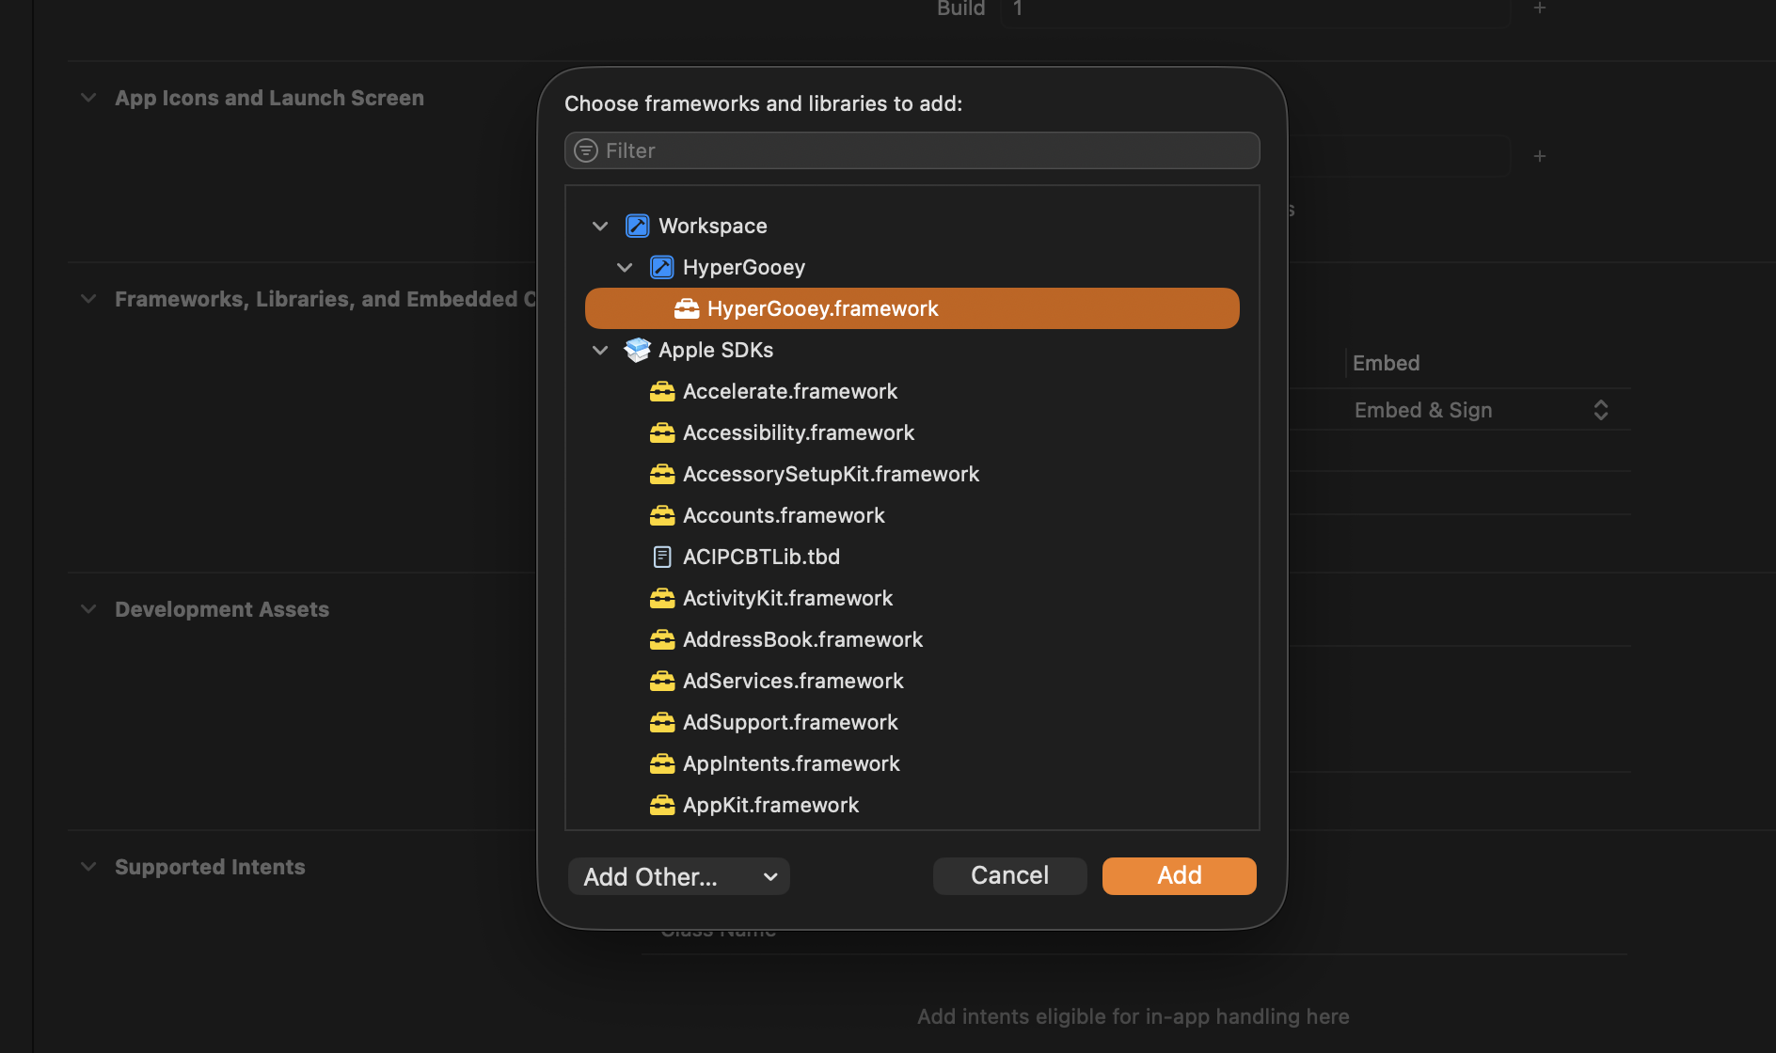Collapse the Apple SDKs group
Viewport: 1776px width, 1053px height.
(x=600, y=350)
